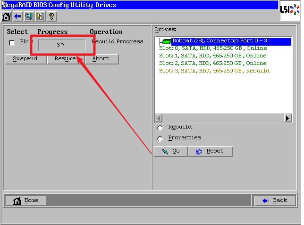Click the Home icon in the toolbar
This screenshot has width=304, height=225.
coord(7,16)
